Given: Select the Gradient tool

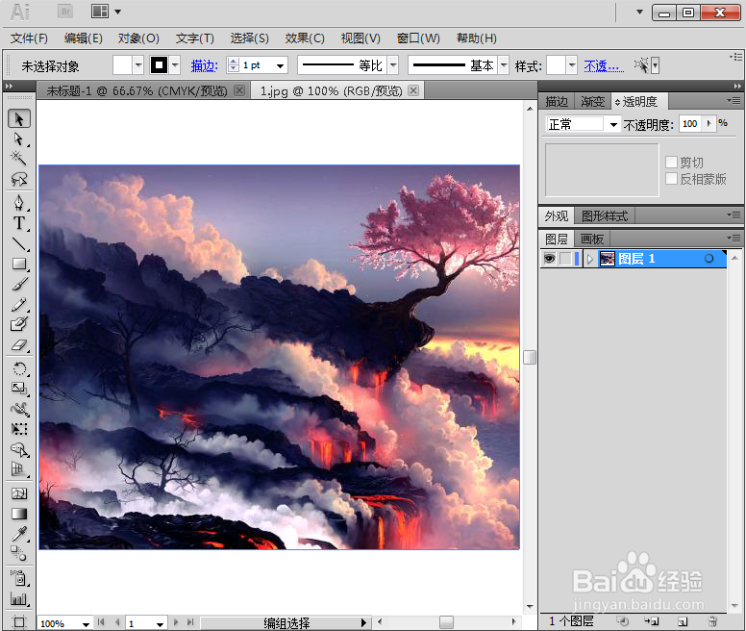Looking at the screenshot, I should 19,514.
